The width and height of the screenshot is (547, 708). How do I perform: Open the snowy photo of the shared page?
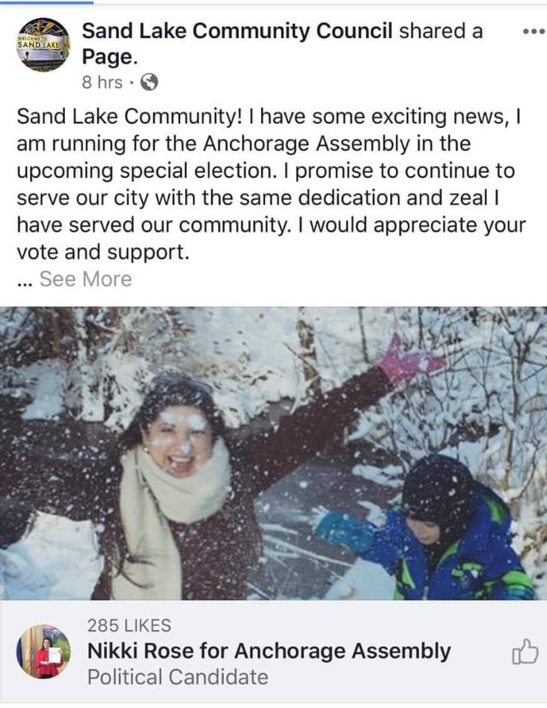pos(274,454)
